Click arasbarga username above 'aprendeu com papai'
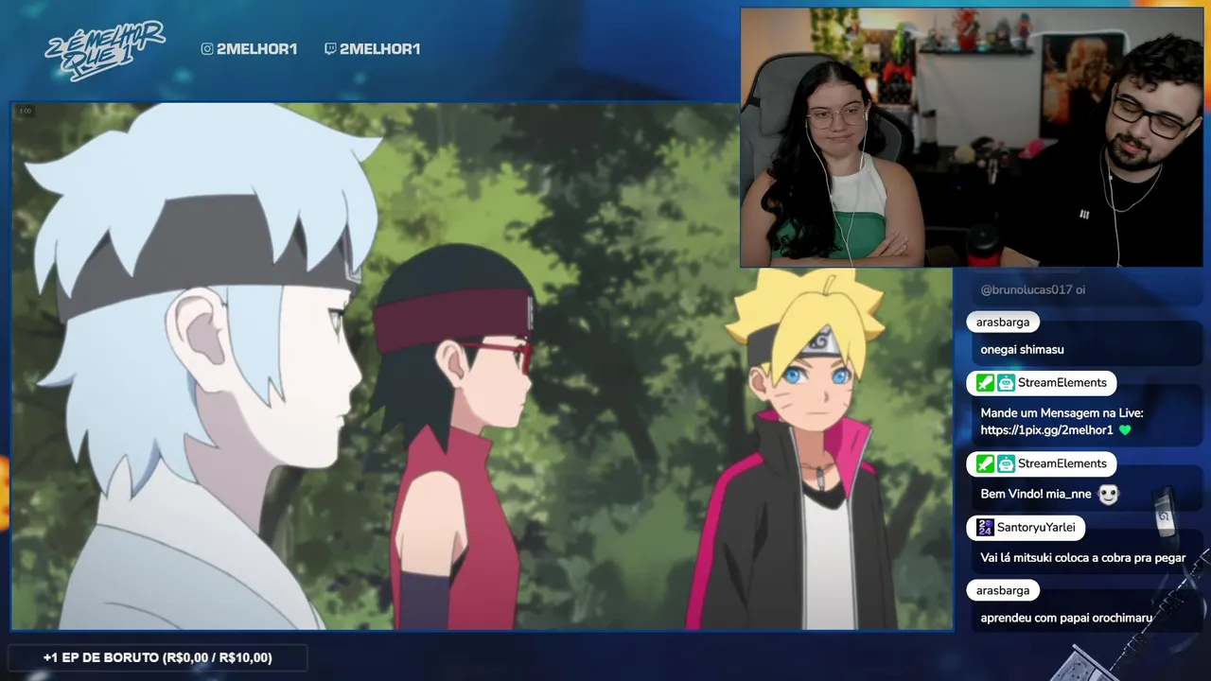1211x681 pixels. tap(1003, 590)
